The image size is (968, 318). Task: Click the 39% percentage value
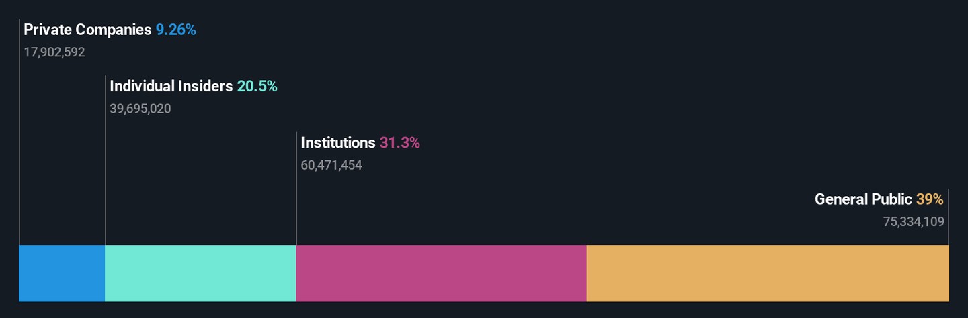(x=930, y=199)
